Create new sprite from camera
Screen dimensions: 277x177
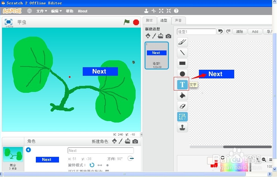coord(135,142)
